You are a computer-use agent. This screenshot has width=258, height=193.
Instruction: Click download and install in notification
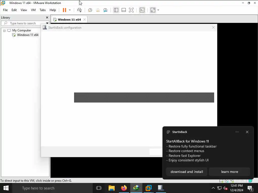pos(187,172)
